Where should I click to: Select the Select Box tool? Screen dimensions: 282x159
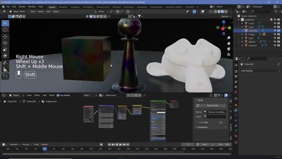pyautogui.click(x=5, y=23)
